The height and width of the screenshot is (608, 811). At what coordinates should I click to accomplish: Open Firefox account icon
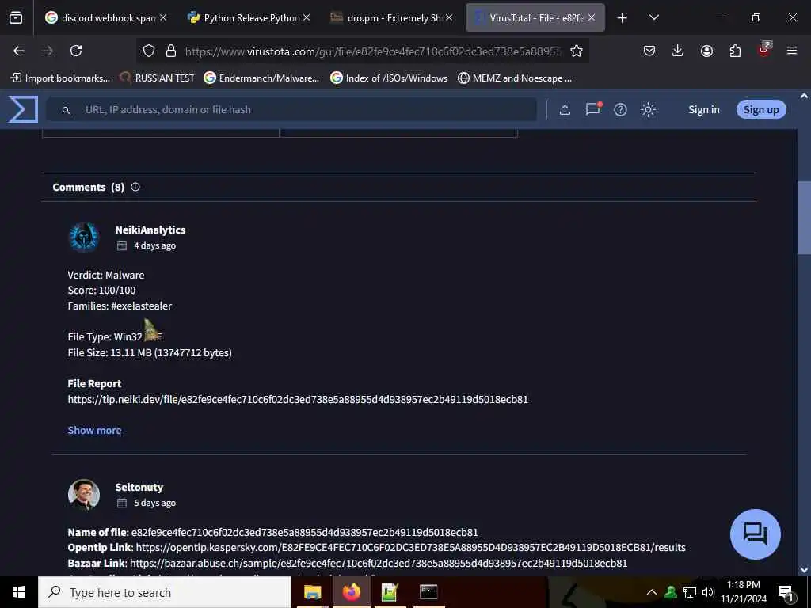(x=706, y=51)
